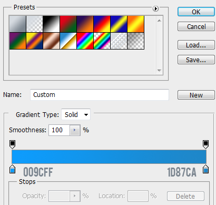The width and height of the screenshot is (216, 205).
Task: Select the Foreground to Transparent gradient preset
Action: point(35,24)
